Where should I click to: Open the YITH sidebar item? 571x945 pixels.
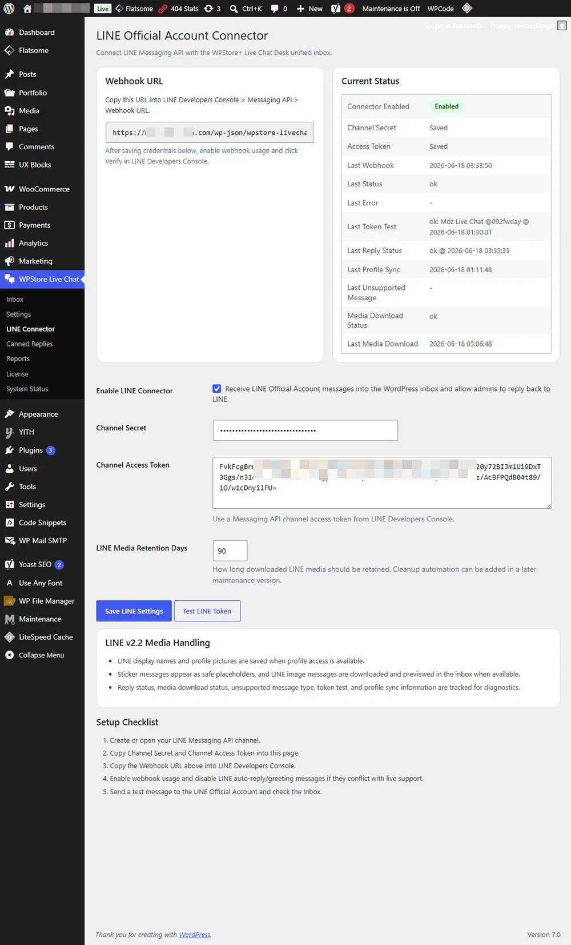(x=42, y=432)
